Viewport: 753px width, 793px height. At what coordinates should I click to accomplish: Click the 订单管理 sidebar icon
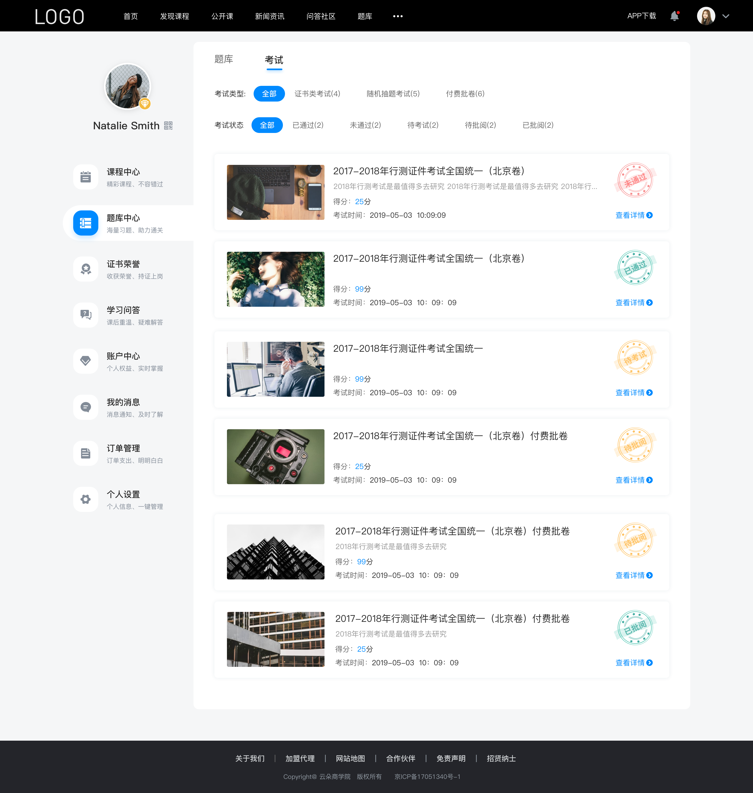click(x=85, y=454)
